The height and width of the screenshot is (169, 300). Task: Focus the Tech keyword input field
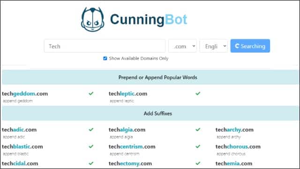tap(105, 46)
